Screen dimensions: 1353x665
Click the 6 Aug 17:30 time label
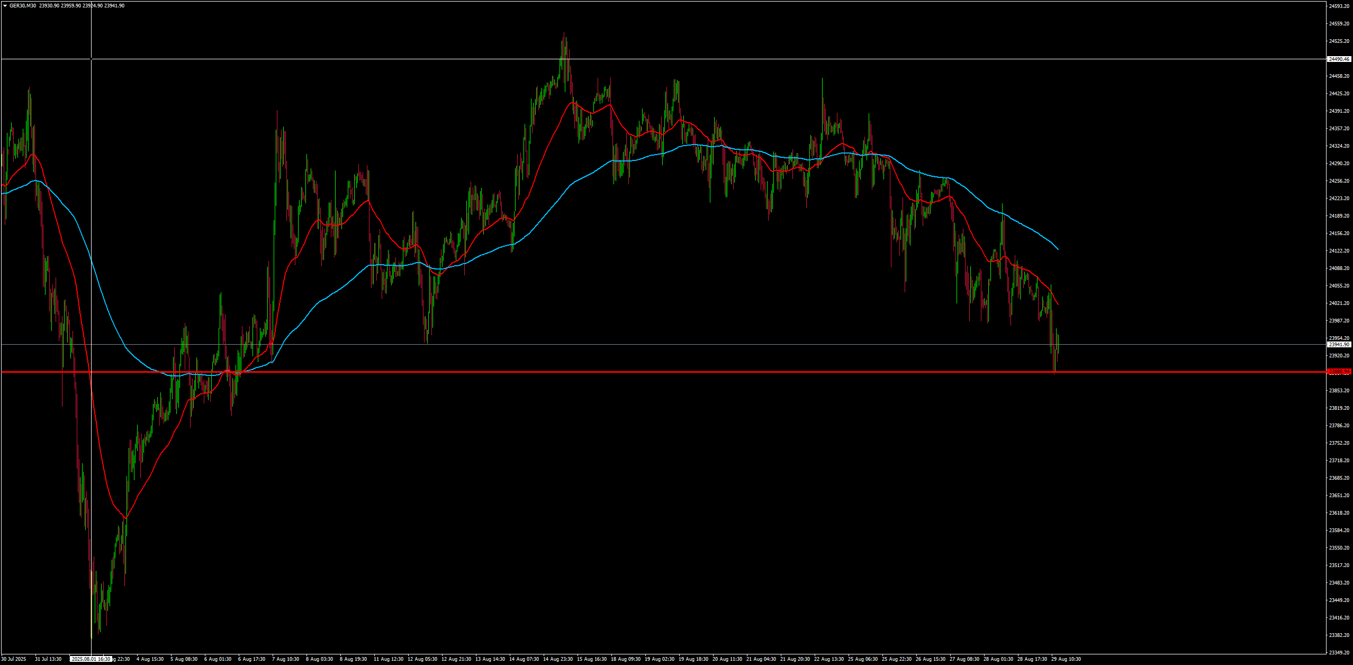(x=252, y=659)
